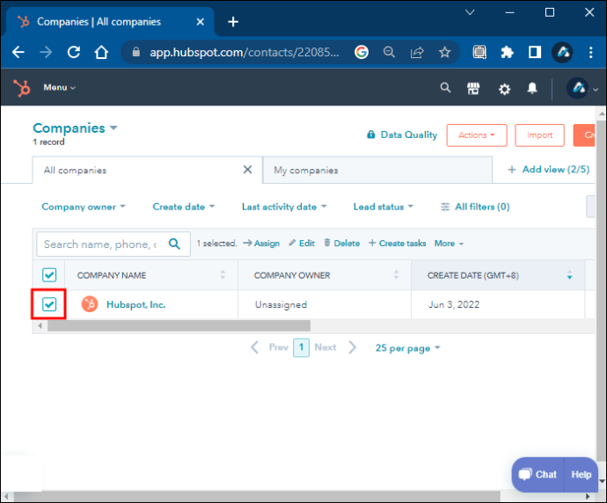Bookmark this page with the star
The width and height of the screenshot is (607, 503).
click(445, 52)
